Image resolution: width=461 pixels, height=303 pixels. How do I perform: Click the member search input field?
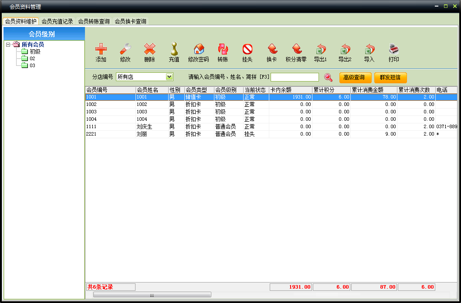(x=296, y=77)
